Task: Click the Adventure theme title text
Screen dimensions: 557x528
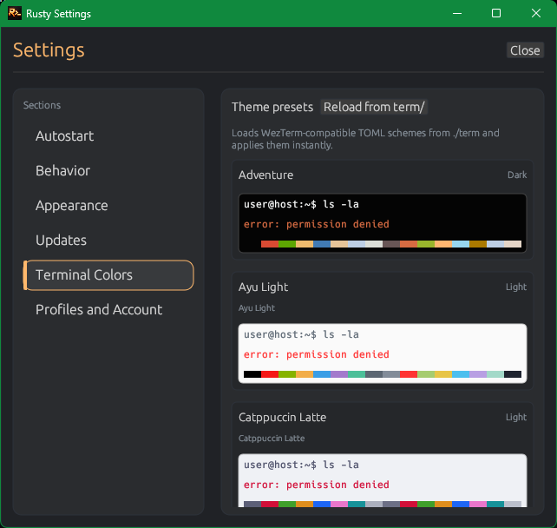Action: coord(265,175)
